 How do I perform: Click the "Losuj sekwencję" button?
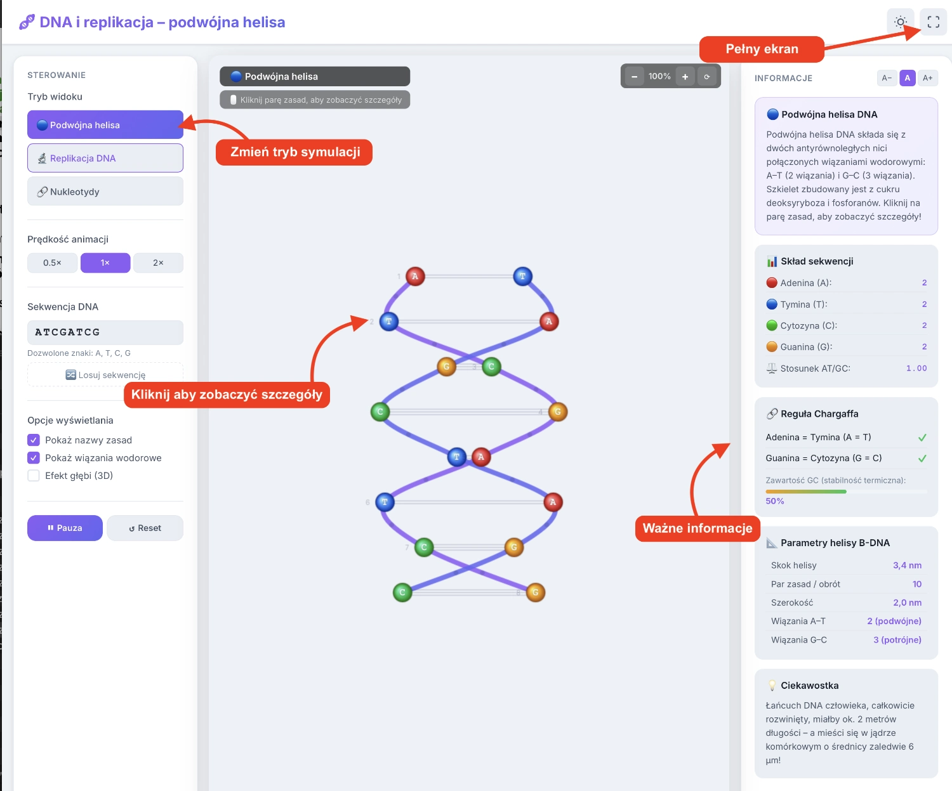(x=105, y=375)
